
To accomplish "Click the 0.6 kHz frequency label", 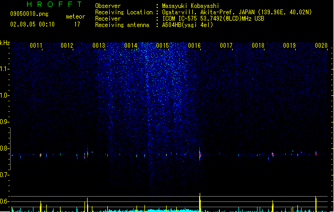I will click(4, 201).
